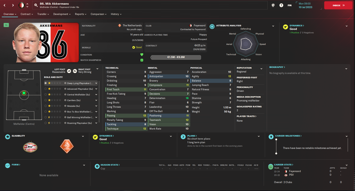Click the Career Stats Yth icon

[270, 167]
